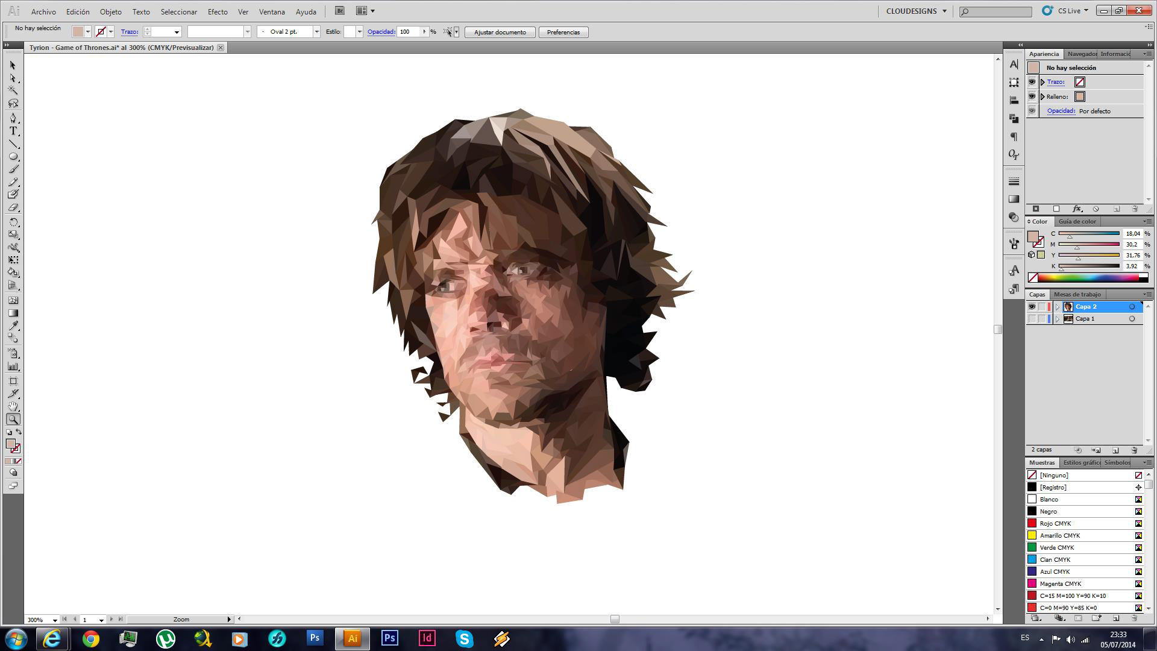Hide the Capa 2 layer
Viewport: 1157px width, 651px height.
(1032, 307)
